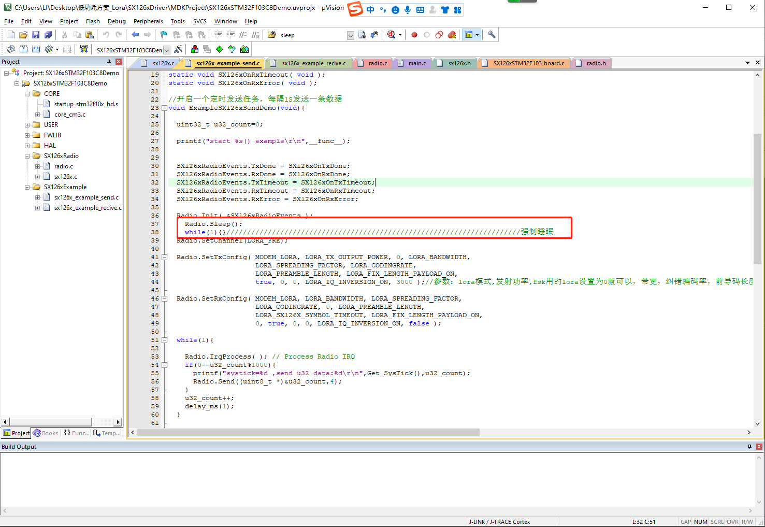765x527 pixels.
Task: Open the batch build dropdown arrow
Action: point(57,49)
